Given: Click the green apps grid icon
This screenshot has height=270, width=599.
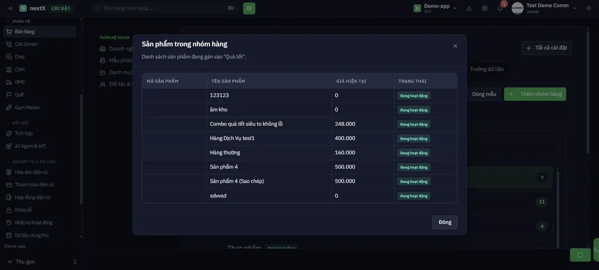Looking at the screenshot, I should [249, 8].
